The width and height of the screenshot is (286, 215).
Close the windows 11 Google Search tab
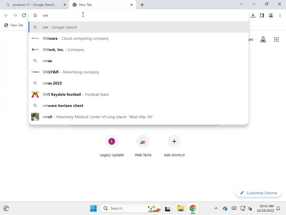pyautogui.click(x=65, y=5)
